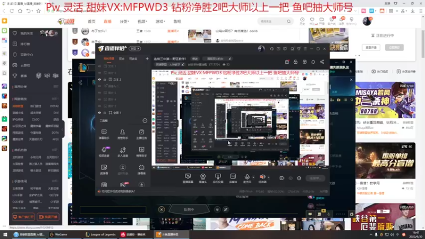Click the 修改 title button
Viewport: 425px width, 239px height.
coord(195,58)
